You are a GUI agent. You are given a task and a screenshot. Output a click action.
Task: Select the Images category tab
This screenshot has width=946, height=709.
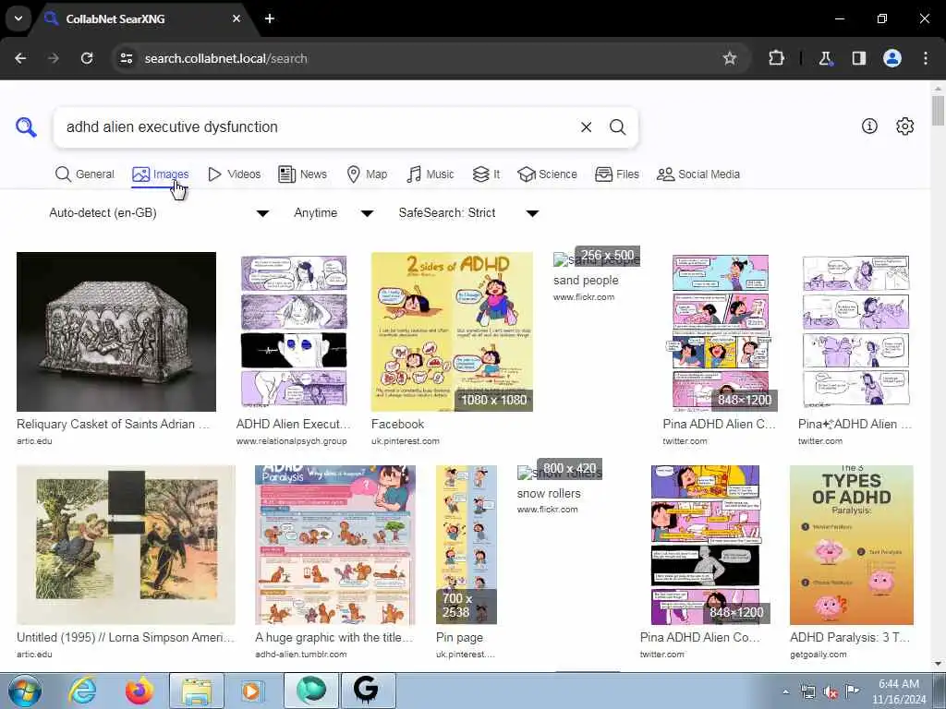161,174
